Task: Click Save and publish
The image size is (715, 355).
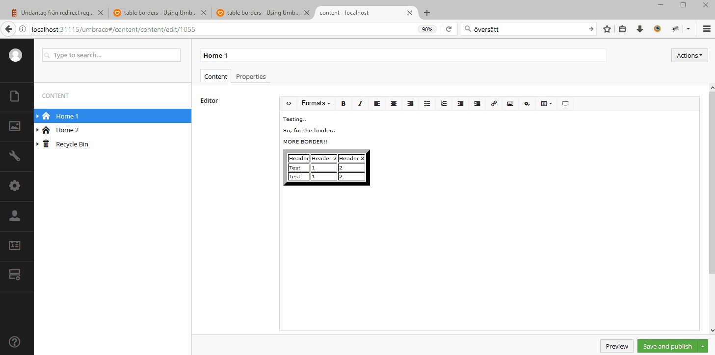Action: pos(667,346)
